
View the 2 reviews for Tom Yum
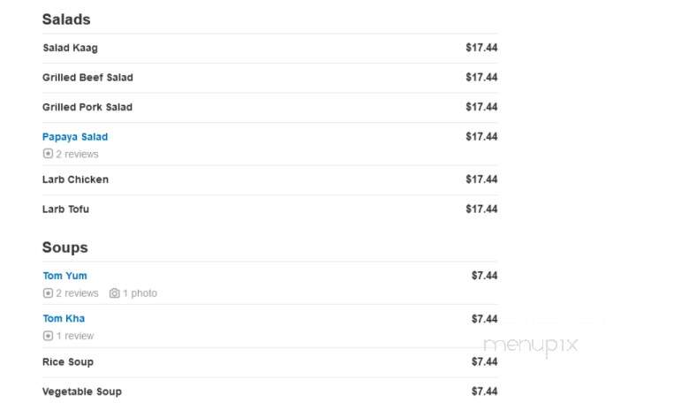[x=77, y=293]
